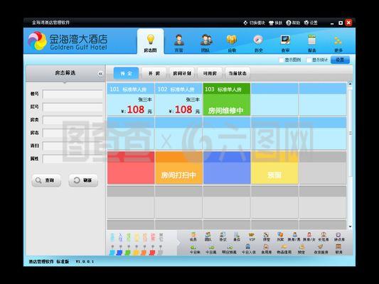Click the 查询 search button
Screen dimensions: 379x284
[46, 180]
